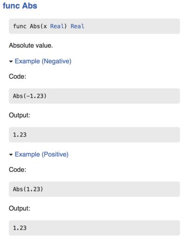This screenshot has width=184, height=240.
Task: Click the Absolute value. description text
Action: [x=31, y=46]
